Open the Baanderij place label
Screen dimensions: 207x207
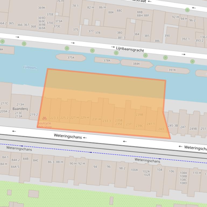[x=20, y=109]
